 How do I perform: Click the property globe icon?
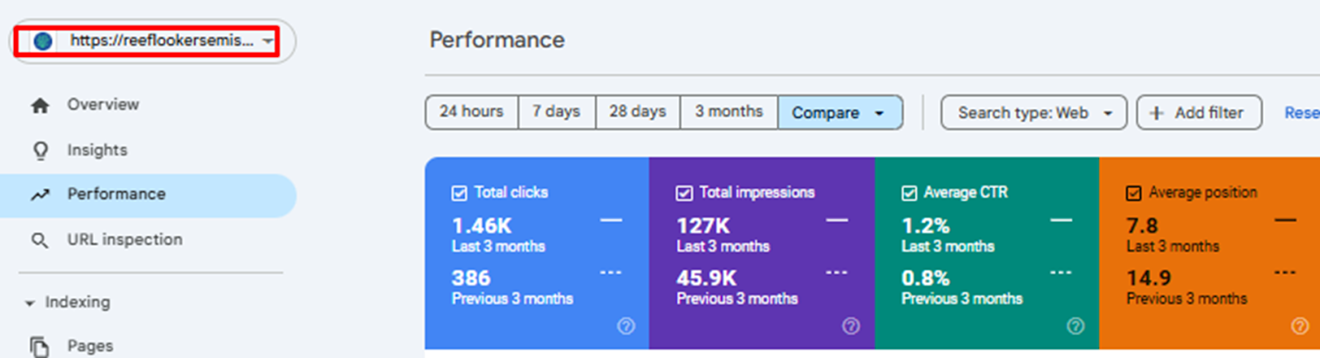pyautogui.click(x=43, y=40)
